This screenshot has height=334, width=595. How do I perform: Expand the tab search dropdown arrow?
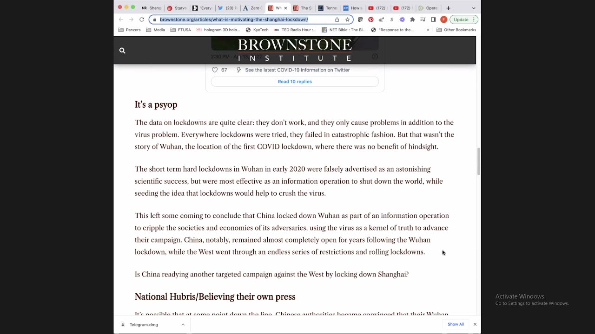(x=474, y=8)
